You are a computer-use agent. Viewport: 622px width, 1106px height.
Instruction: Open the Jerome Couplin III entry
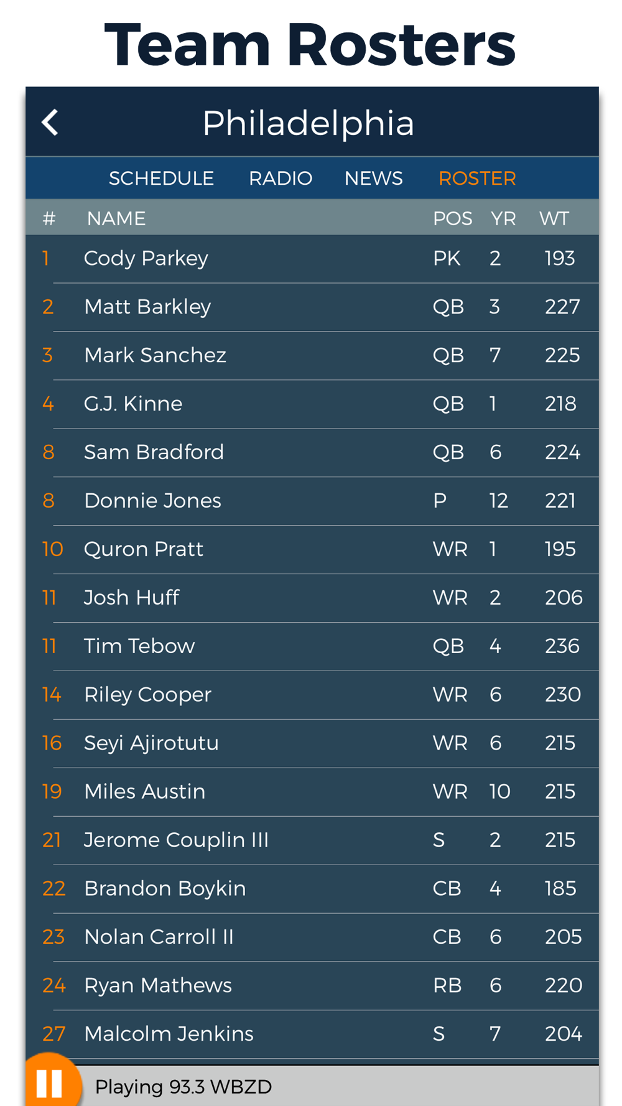(x=312, y=841)
